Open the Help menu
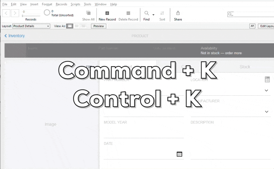274x169 pixels. pos(113,4)
